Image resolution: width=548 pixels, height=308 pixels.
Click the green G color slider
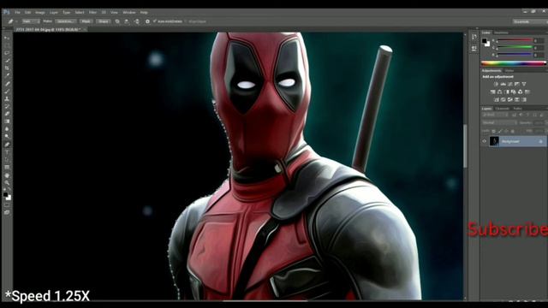click(x=515, y=48)
